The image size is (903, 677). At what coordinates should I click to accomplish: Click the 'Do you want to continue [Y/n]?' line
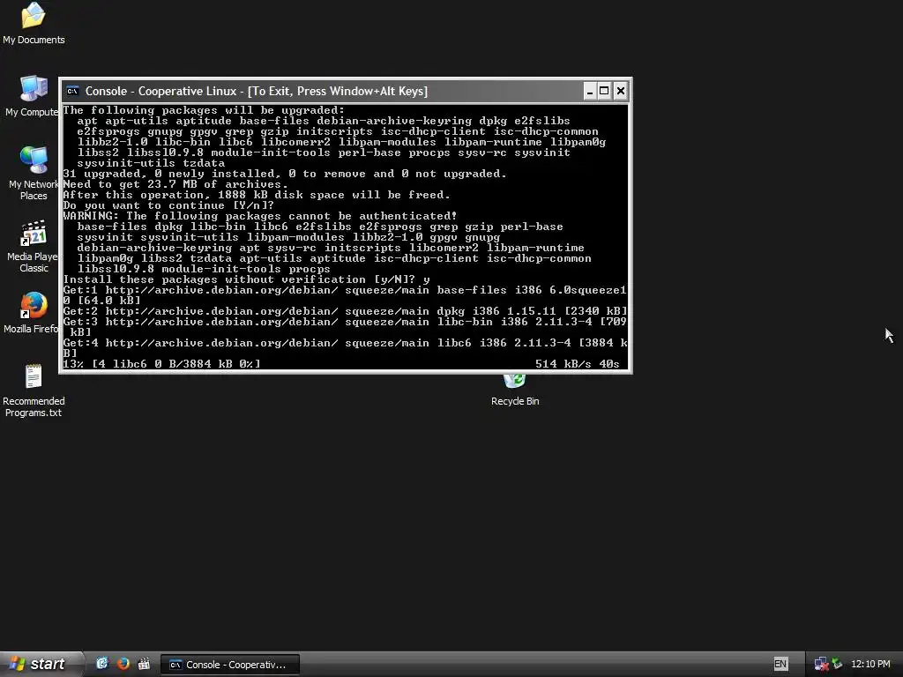pos(168,205)
